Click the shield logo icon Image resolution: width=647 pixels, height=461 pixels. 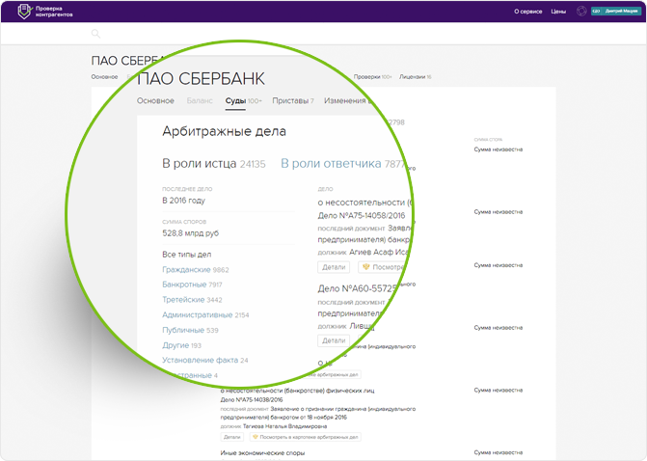(24, 12)
